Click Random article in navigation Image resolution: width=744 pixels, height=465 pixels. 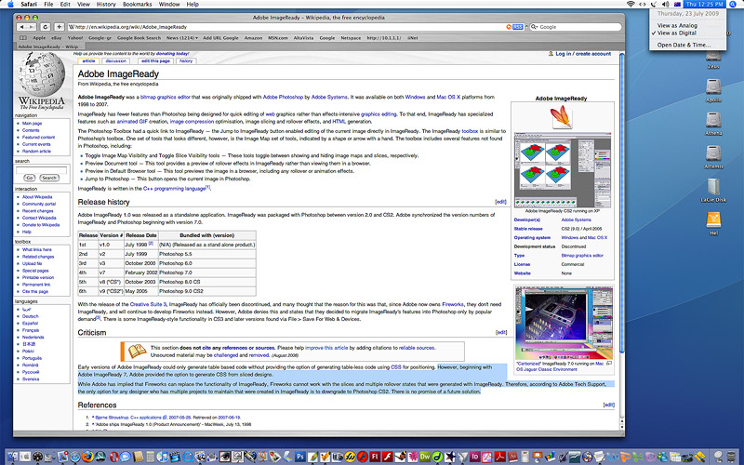(x=36, y=152)
